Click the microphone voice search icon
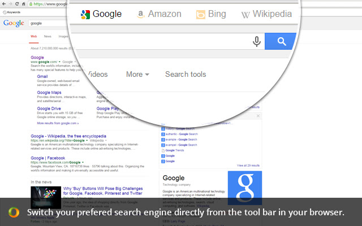Image resolution: width=362 pixels, height=226 pixels. [256, 41]
